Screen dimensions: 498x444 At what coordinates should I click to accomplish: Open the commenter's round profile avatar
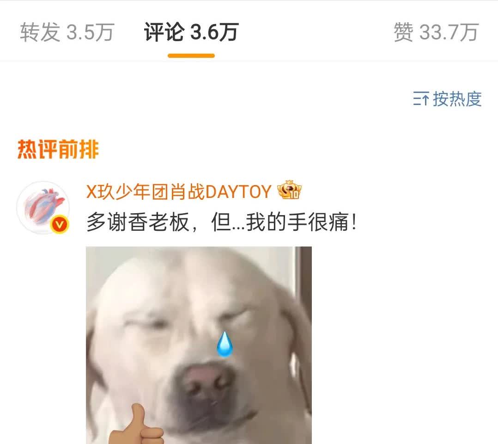click(x=43, y=207)
